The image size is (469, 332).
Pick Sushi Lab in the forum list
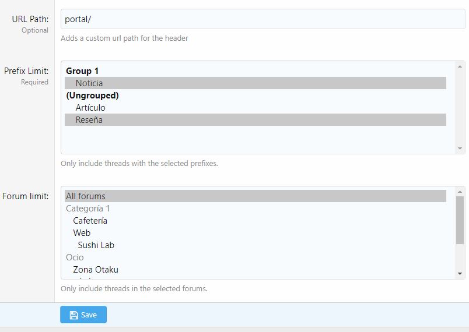[x=96, y=245]
